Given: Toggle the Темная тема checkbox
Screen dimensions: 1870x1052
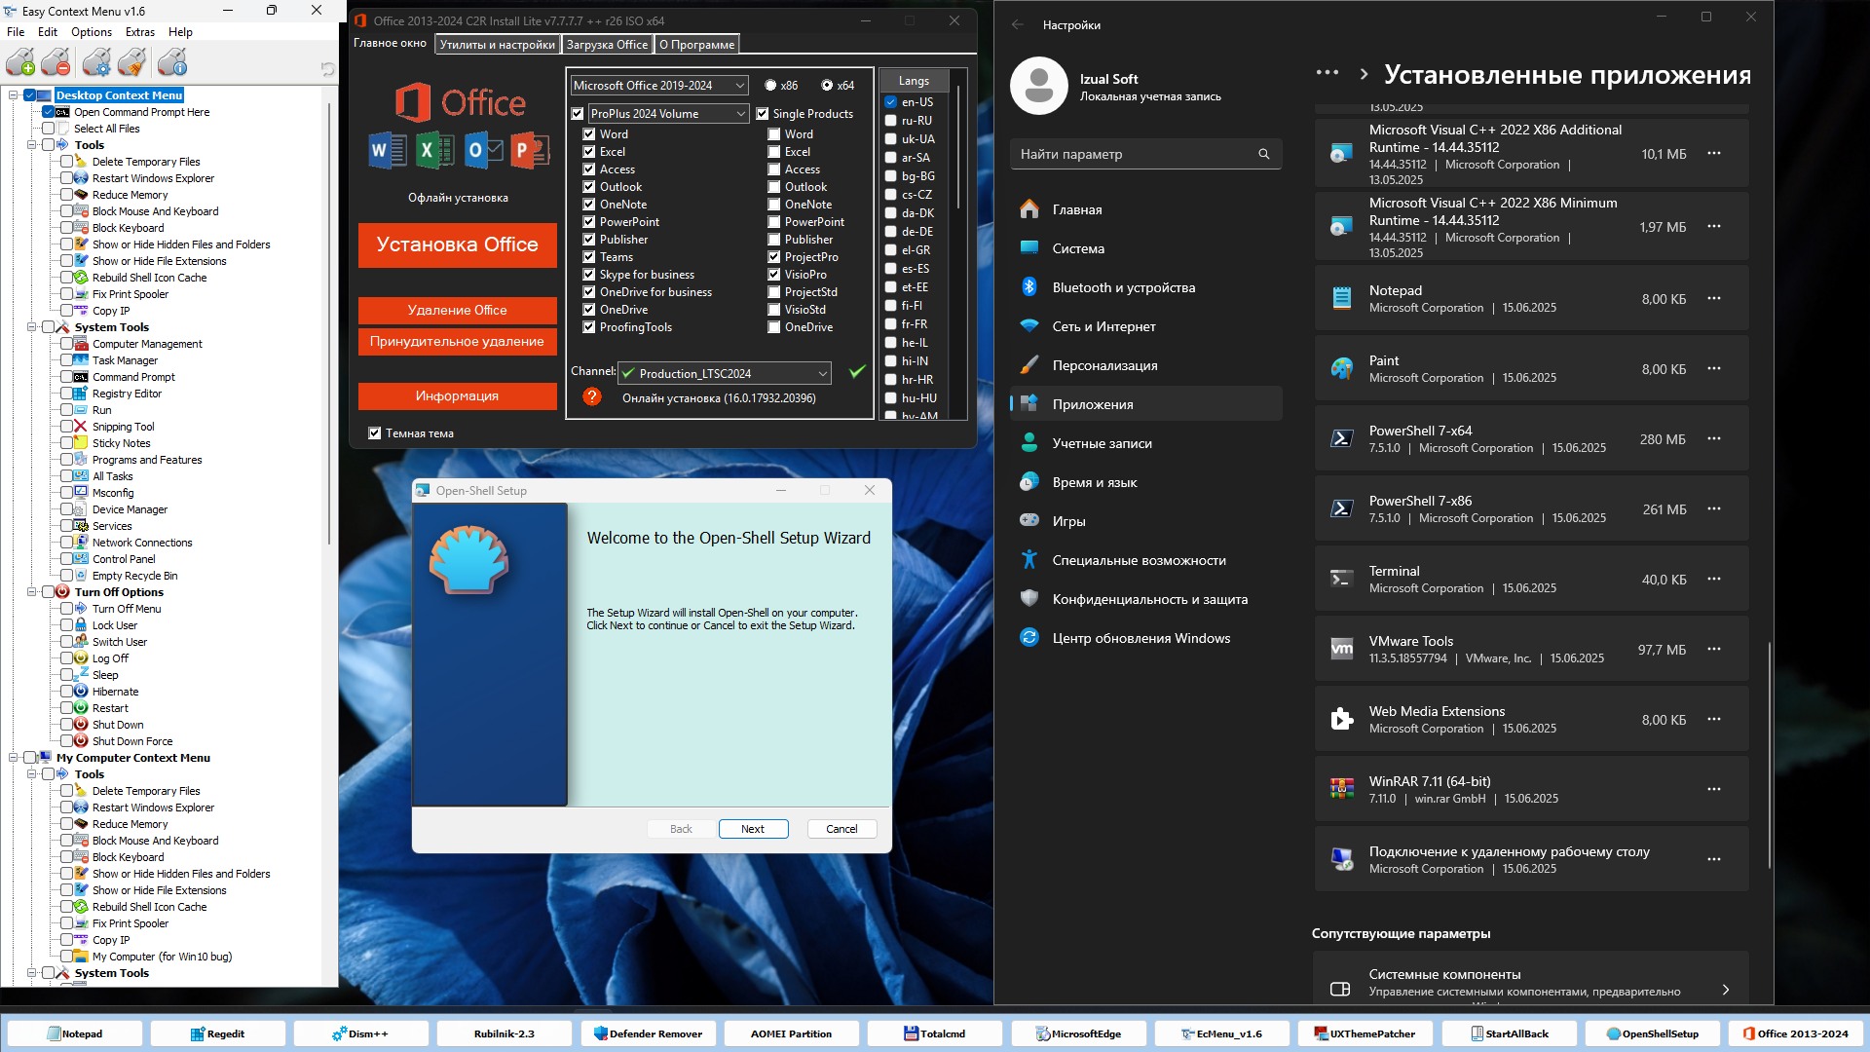Looking at the screenshot, I should [x=375, y=433].
